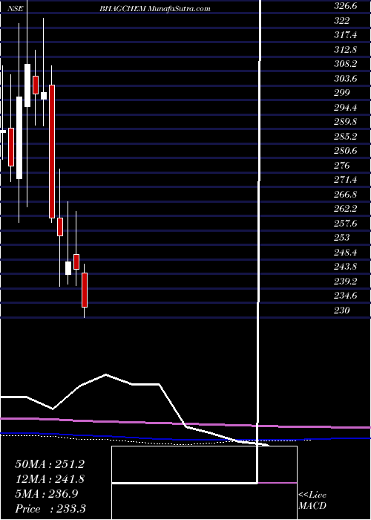Click the 312.8 price axis label
The height and width of the screenshot is (520, 371).
point(345,50)
